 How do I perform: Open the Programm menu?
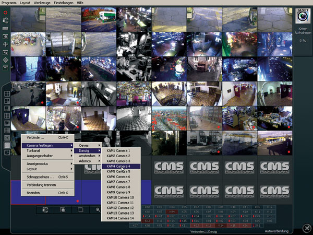pos(9,3)
